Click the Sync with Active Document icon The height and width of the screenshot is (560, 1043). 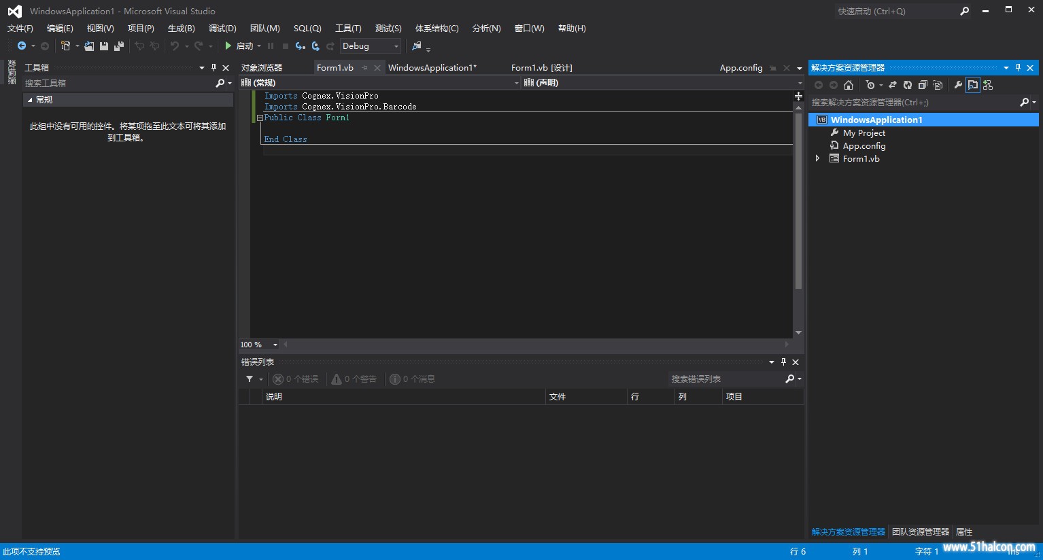(893, 85)
